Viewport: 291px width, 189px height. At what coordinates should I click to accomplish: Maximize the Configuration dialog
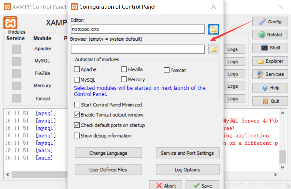tap(193, 7)
